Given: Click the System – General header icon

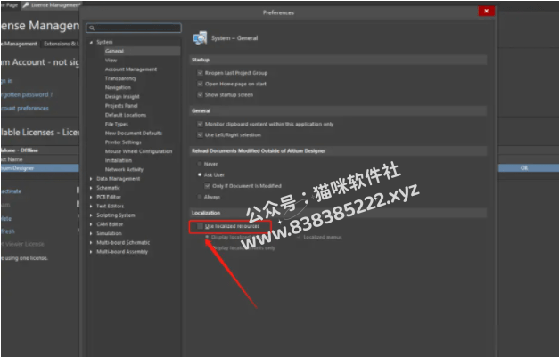Looking at the screenshot, I should (200, 37).
